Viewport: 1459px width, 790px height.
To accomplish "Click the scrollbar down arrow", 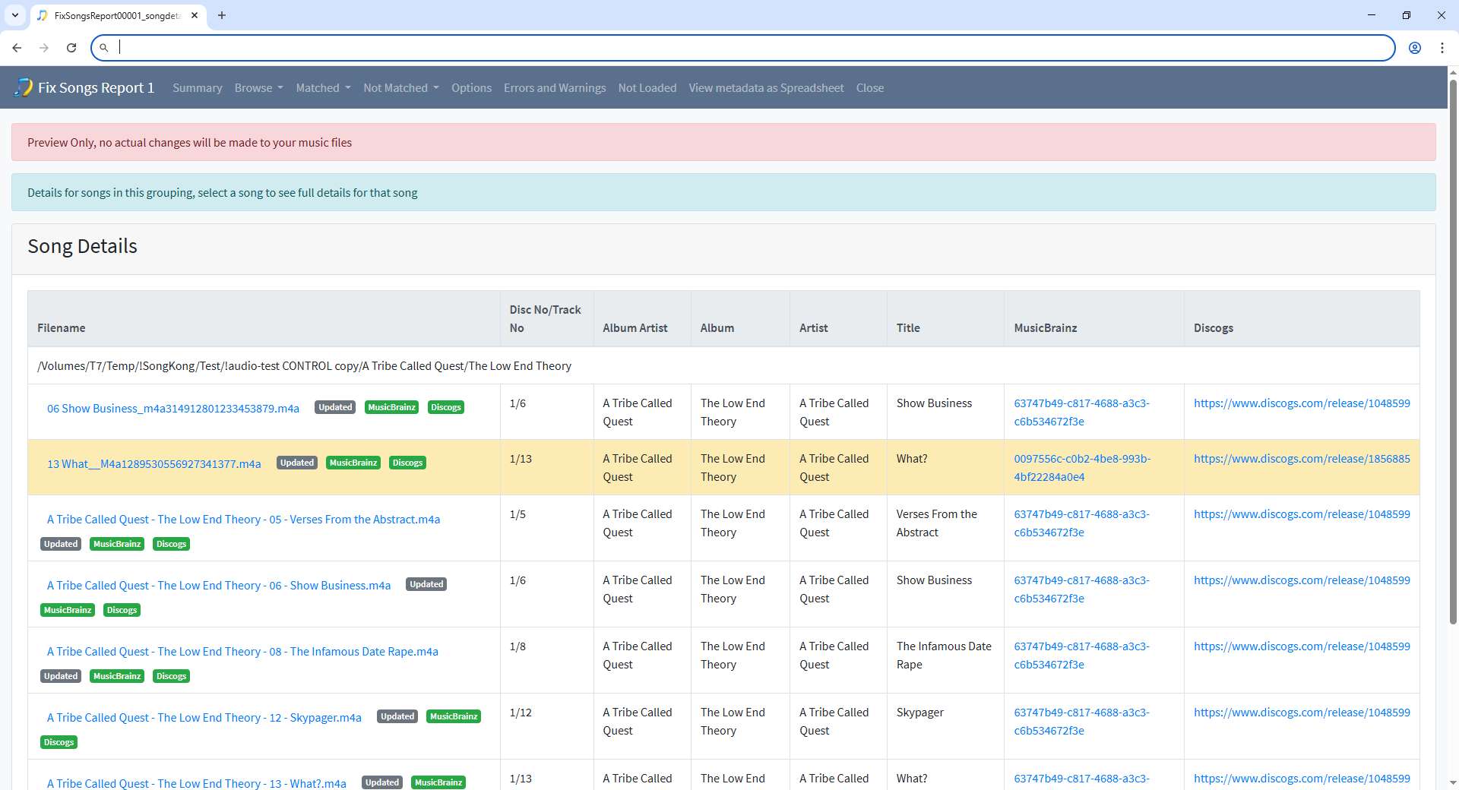I will point(1453,783).
